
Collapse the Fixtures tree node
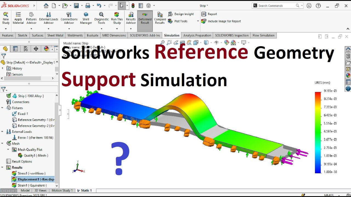2,108
